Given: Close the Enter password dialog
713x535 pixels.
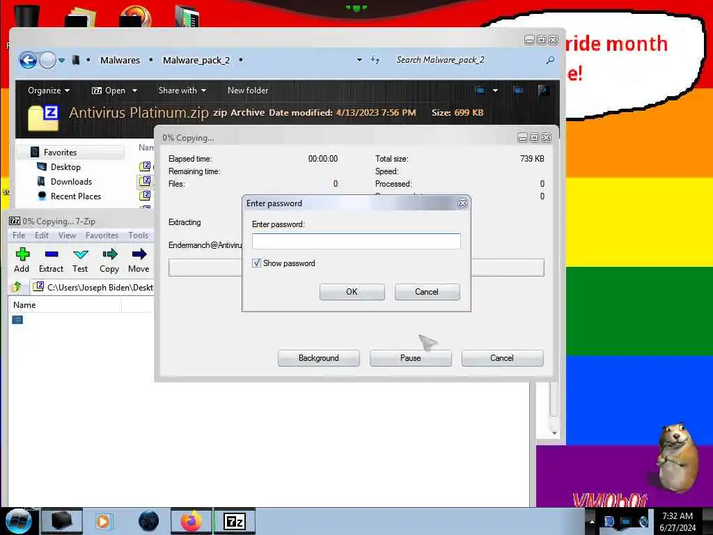Looking at the screenshot, I should pyautogui.click(x=462, y=203).
